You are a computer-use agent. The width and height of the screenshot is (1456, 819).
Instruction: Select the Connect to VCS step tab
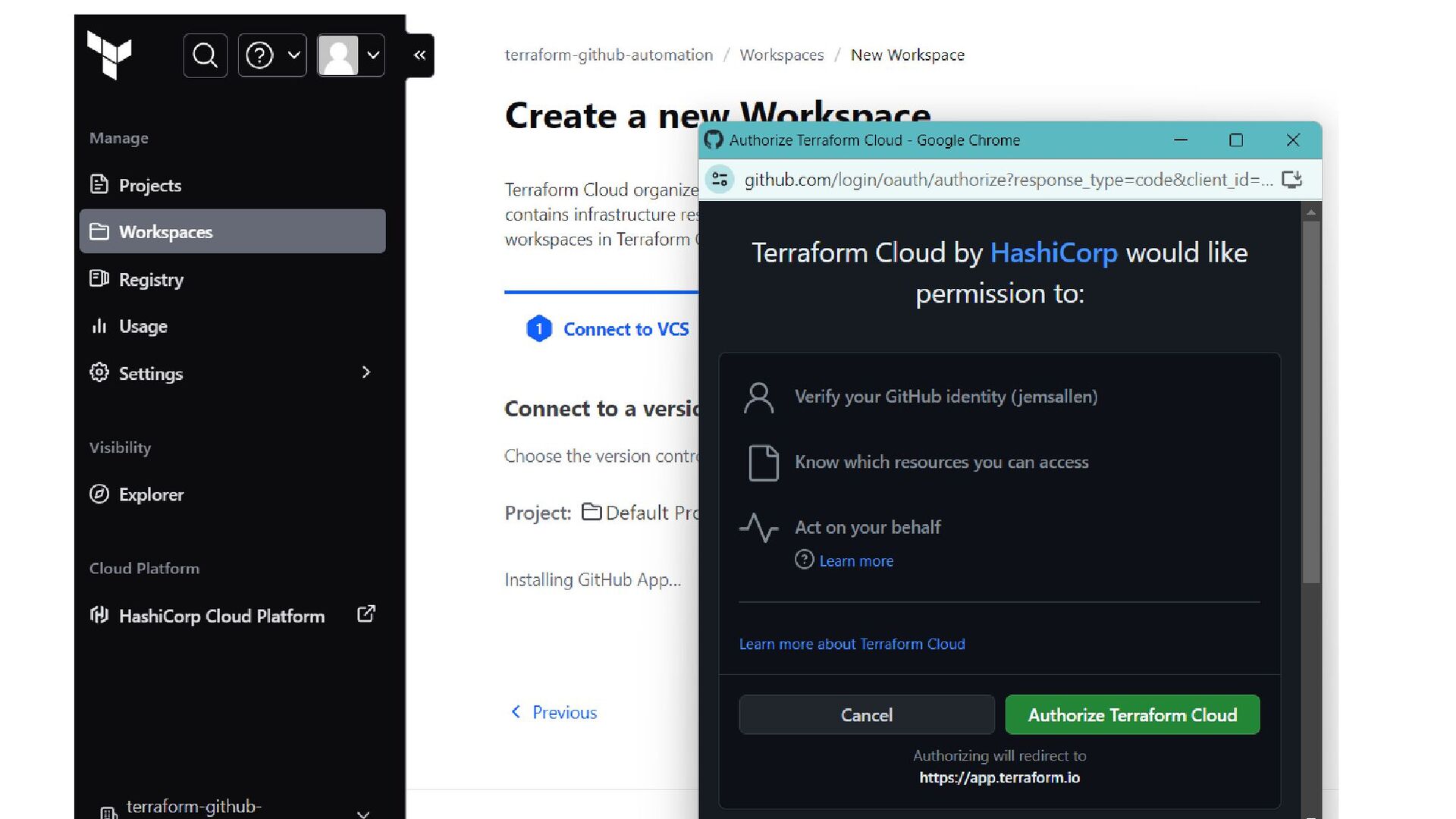(608, 329)
